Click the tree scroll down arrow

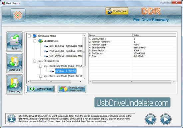pos(84,78)
